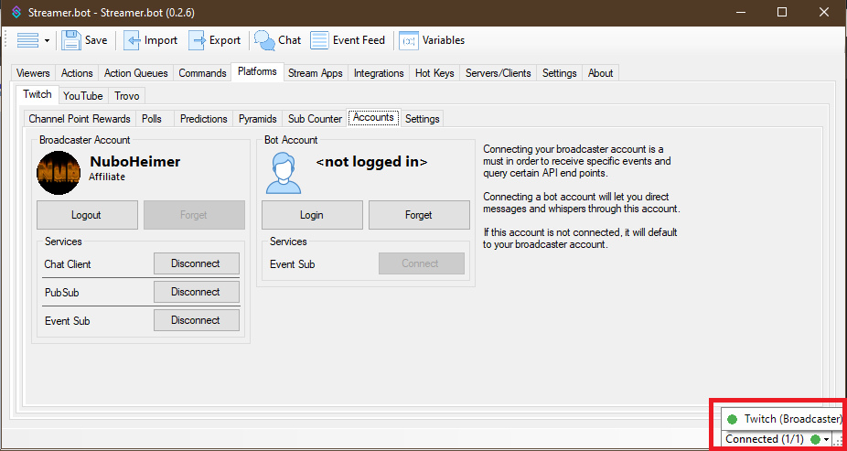The height and width of the screenshot is (451, 847).
Task: Switch to the Trovo platform tab
Action: (127, 96)
